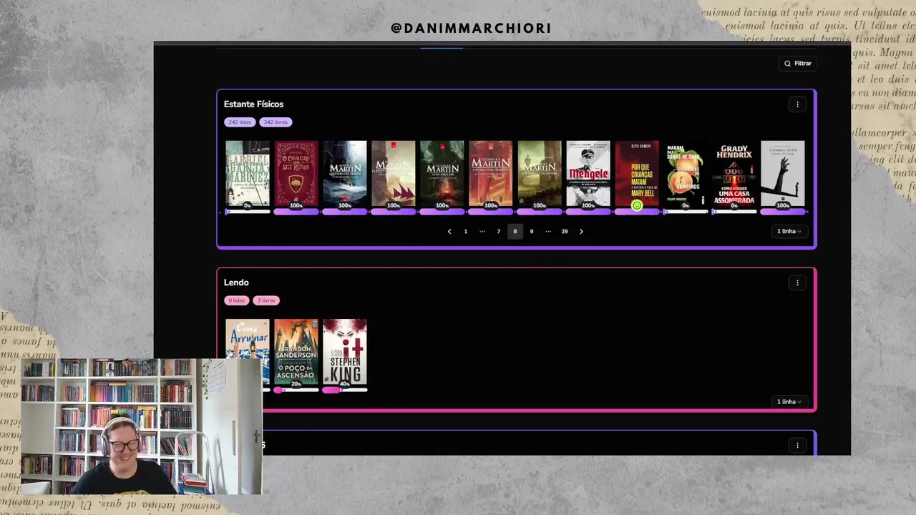Click the Estante Físicos shelf title
This screenshot has width=916, height=515.
pos(254,104)
